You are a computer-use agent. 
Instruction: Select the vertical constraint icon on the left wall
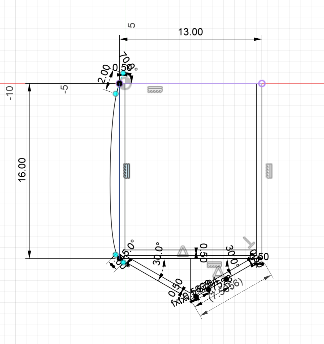[x=127, y=171]
